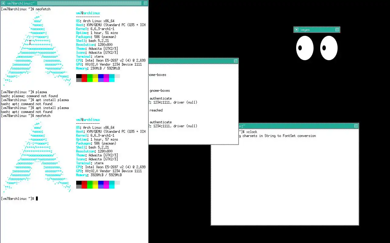This screenshot has width=390, height=243.
Task: Click the resize button of the xclock terminal window
Action: point(356,126)
